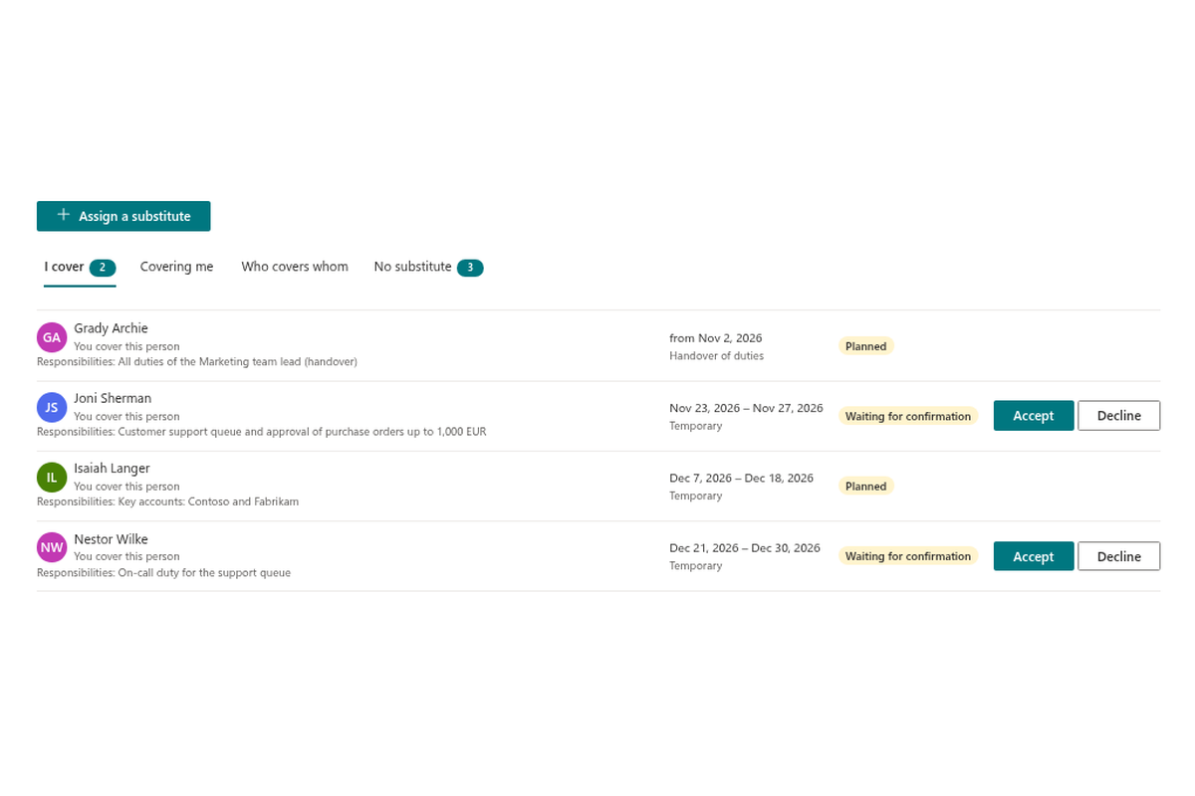
Task: Click Isaiah Langer's IL avatar
Action: (52, 478)
